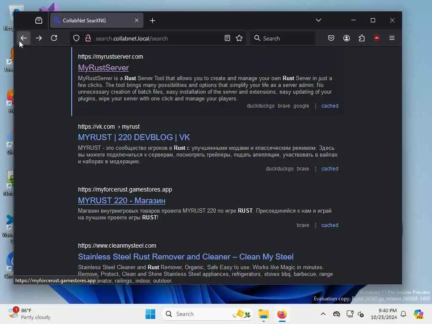Expand options dots for MyRustServer result
The height and width of the screenshot is (324, 432).
316,106
